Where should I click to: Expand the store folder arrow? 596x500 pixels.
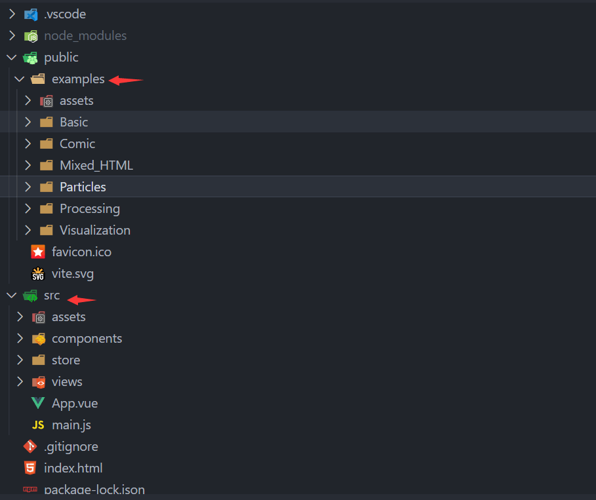pos(20,360)
